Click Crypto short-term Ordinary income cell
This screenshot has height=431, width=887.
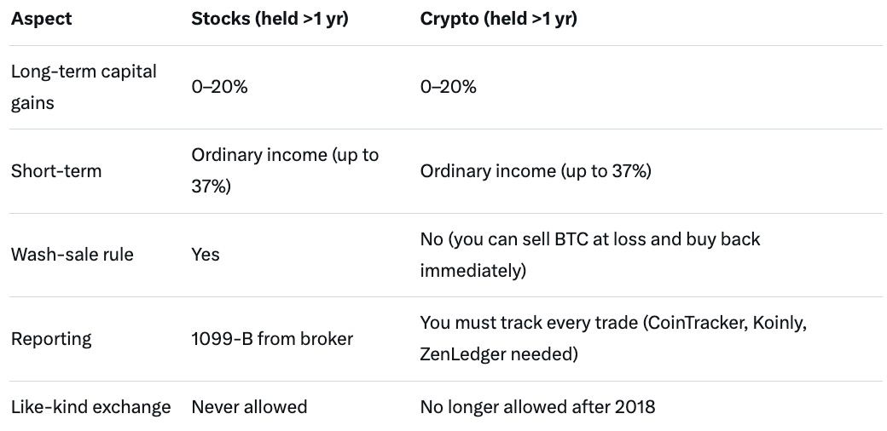(x=536, y=170)
